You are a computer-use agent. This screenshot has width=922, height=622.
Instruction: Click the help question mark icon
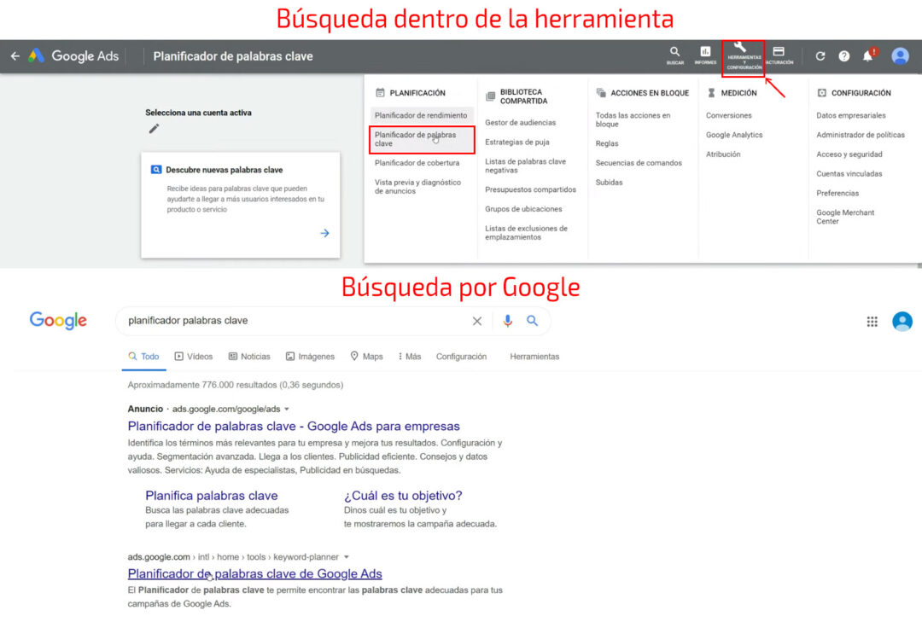844,55
